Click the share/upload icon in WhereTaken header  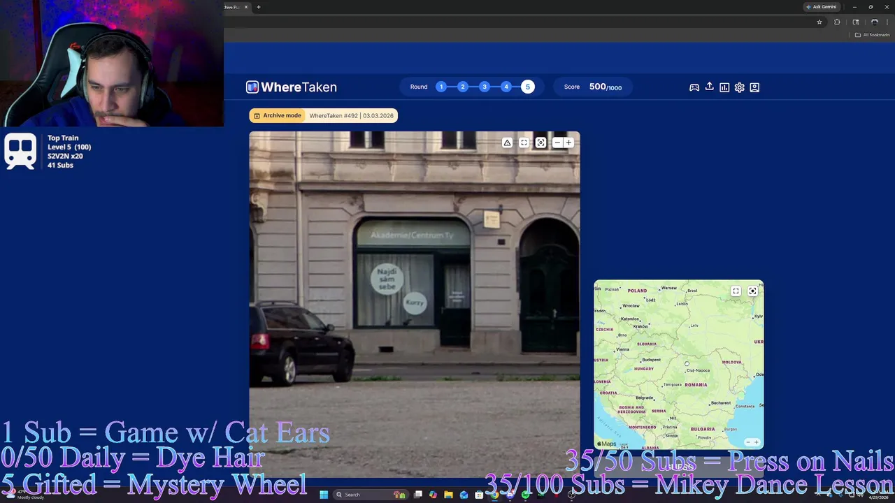709,87
